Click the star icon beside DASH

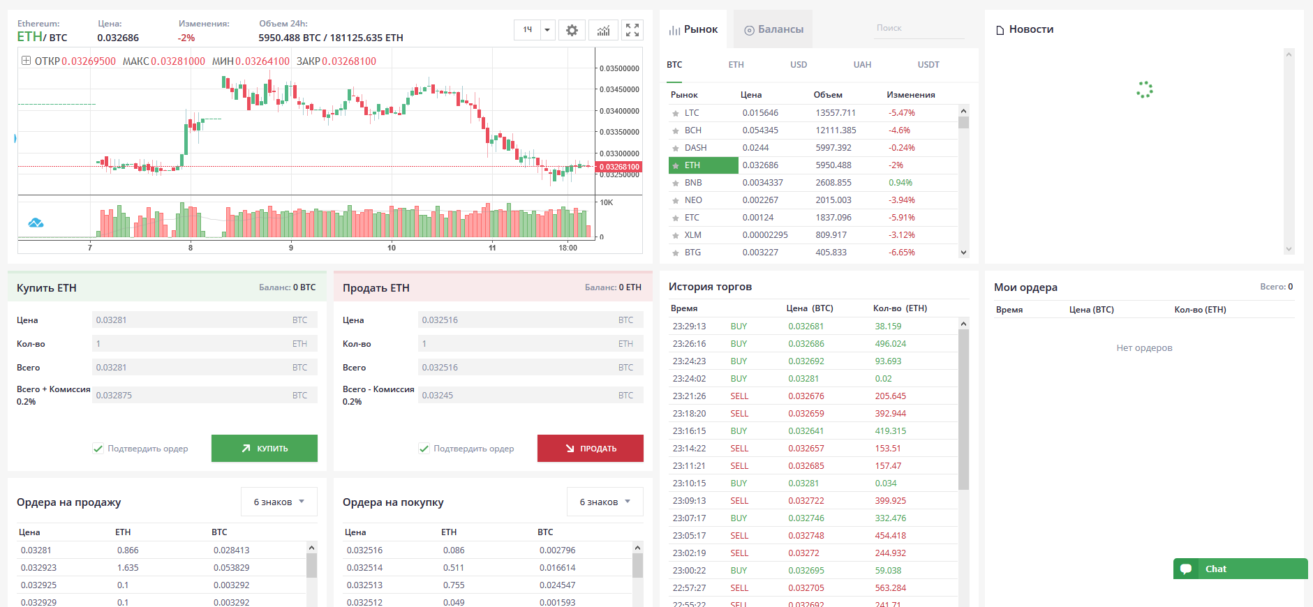675,148
